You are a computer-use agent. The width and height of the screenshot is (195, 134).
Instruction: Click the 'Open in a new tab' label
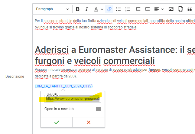(x=59, y=109)
